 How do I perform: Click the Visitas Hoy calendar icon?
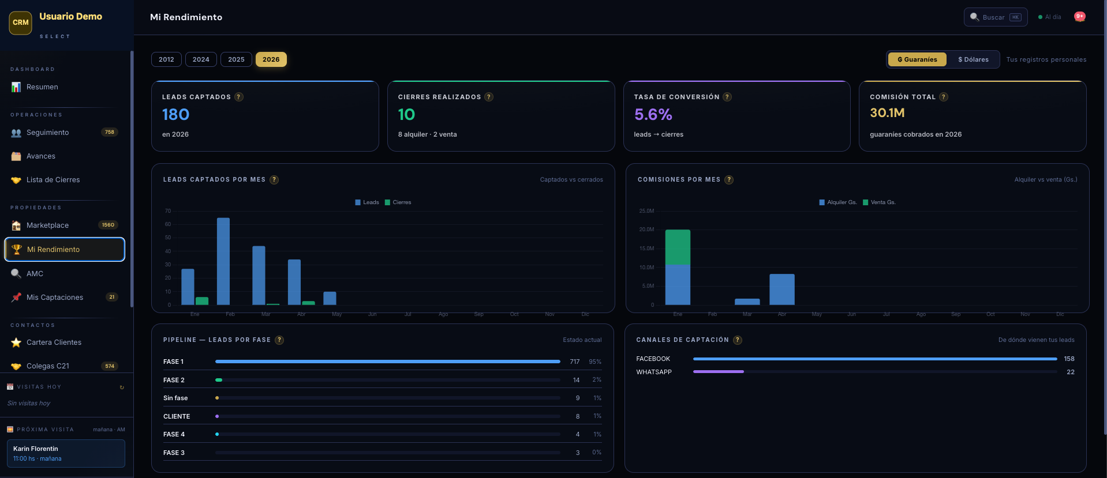10,387
